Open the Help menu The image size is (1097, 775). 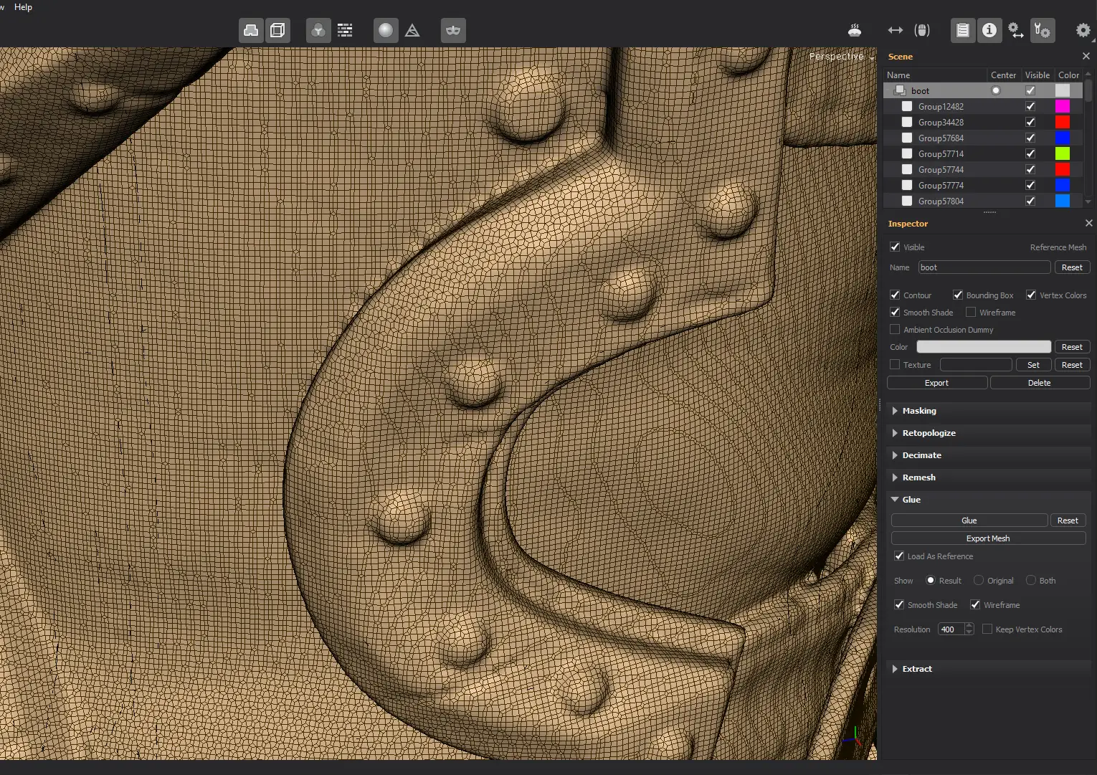23,7
